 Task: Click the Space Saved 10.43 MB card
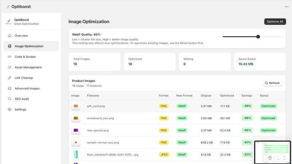[x=260, y=62]
